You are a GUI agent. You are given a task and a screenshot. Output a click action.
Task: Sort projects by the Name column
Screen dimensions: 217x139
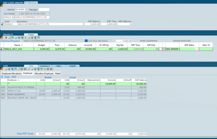pyautogui.click(x=18, y=45)
